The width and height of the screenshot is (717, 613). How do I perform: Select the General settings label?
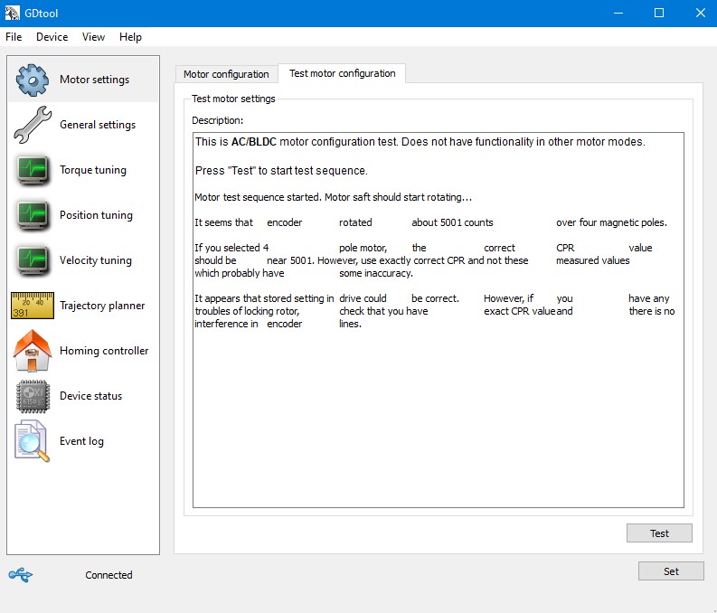coord(98,125)
